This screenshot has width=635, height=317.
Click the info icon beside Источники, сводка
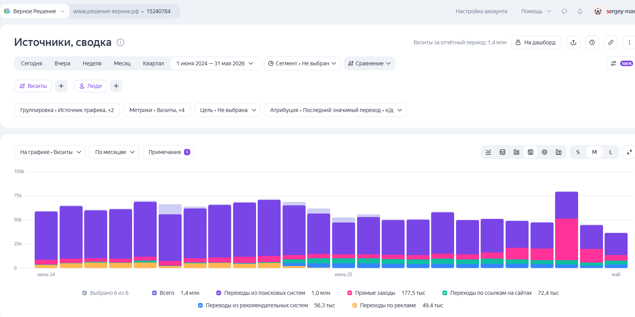pos(120,42)
